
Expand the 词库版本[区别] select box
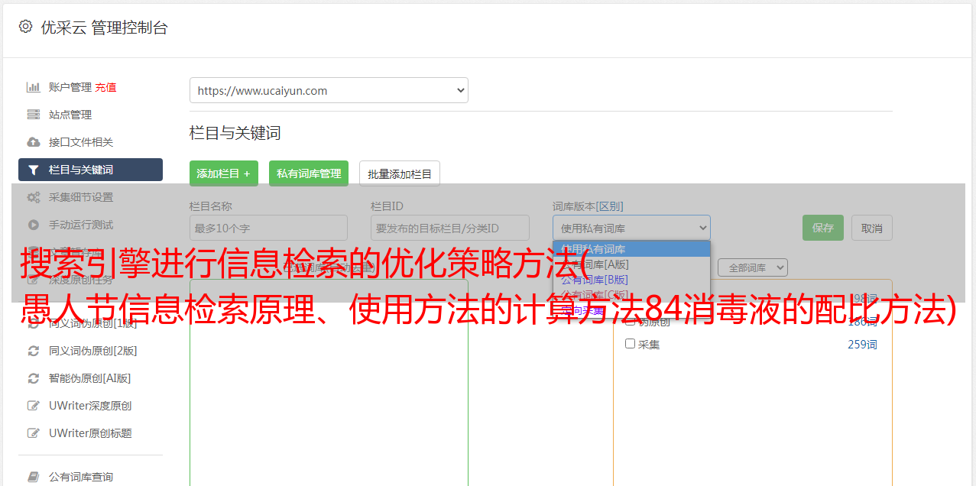pyautogui.click(x=631, y=228)
